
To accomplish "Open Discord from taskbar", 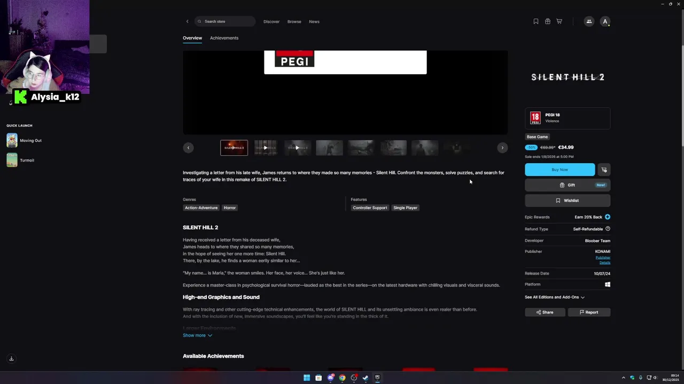I will point(330,378).
